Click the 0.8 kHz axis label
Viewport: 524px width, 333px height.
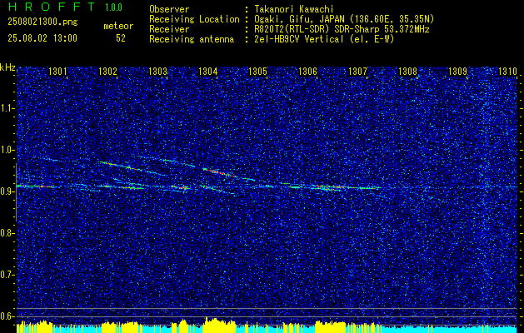coord(7,233)
